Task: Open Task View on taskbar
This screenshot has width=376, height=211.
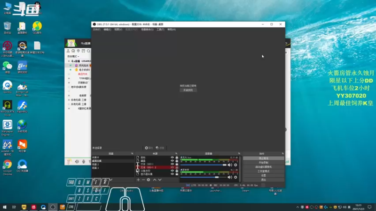Action: 14,207
